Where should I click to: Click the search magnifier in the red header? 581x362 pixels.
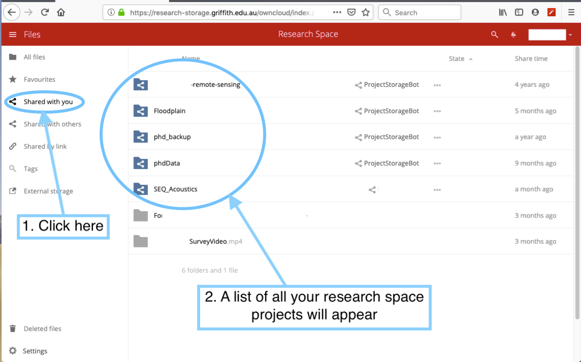(494, 35)
